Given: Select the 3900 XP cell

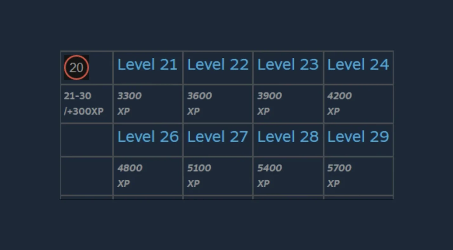Looking at the screenshot, I should point(269,103).
